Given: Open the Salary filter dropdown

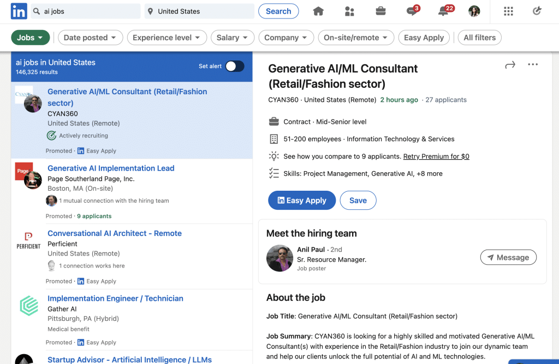Looking at the screenshot, I should tap(233, 38).
